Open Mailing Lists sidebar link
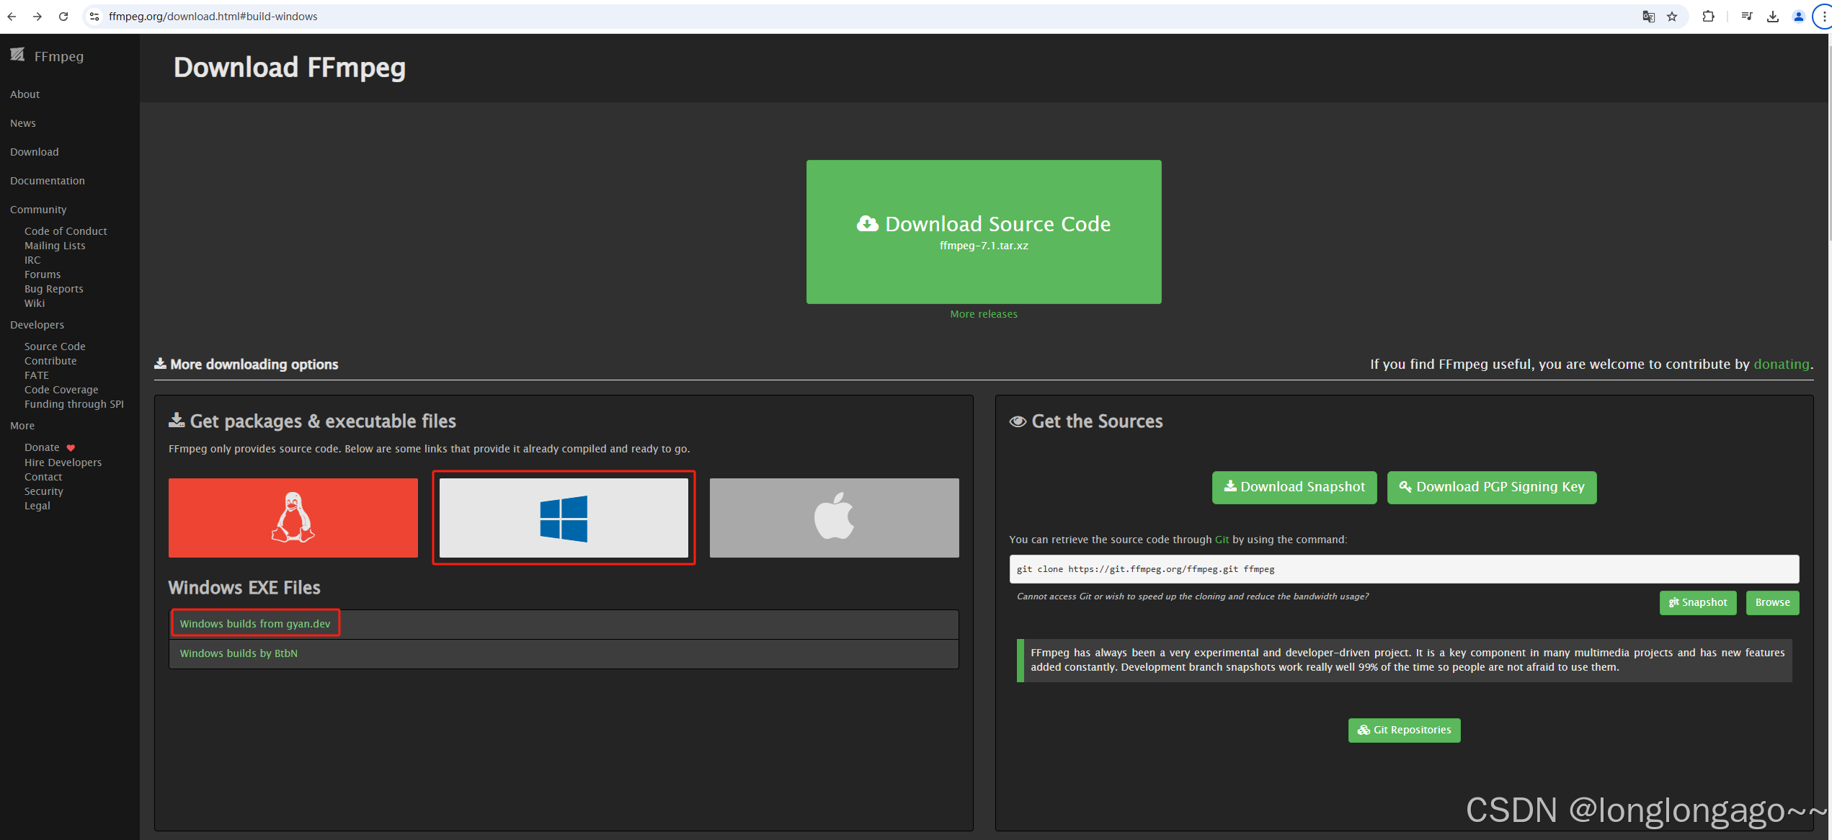The width and height of the screenshot is (1832, 840). [55, 246]
